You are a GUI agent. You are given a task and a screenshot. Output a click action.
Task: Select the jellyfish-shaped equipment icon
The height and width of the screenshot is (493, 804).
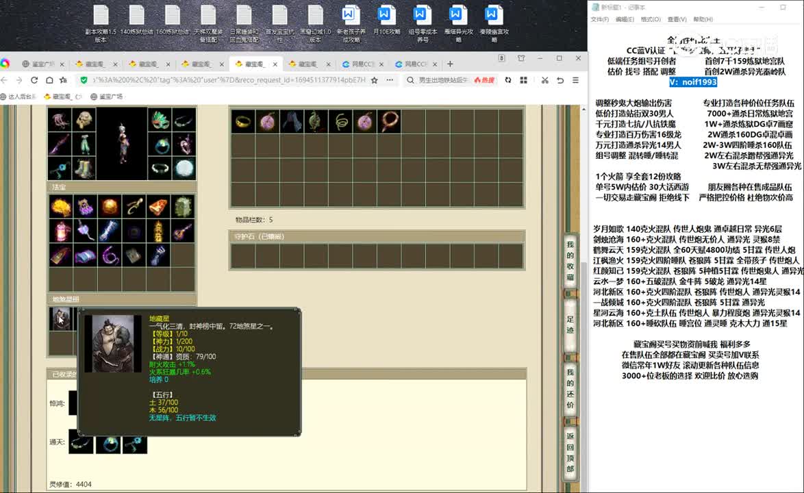[60, 121]
